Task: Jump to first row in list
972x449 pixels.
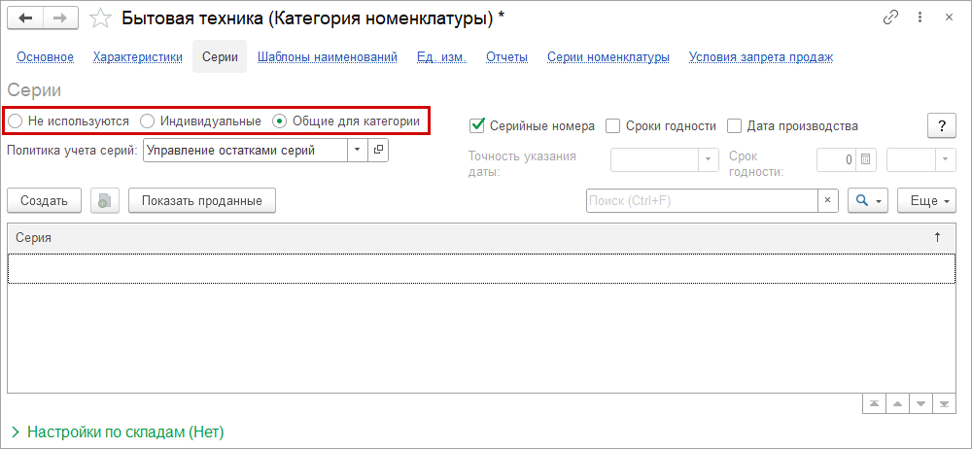Action: point(876,403)
